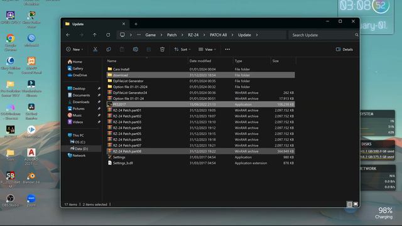This screenshot has width=402, height=226.
Task: Expand chevron after RZ-24 in address bar
Action: [x=204, y=35]
